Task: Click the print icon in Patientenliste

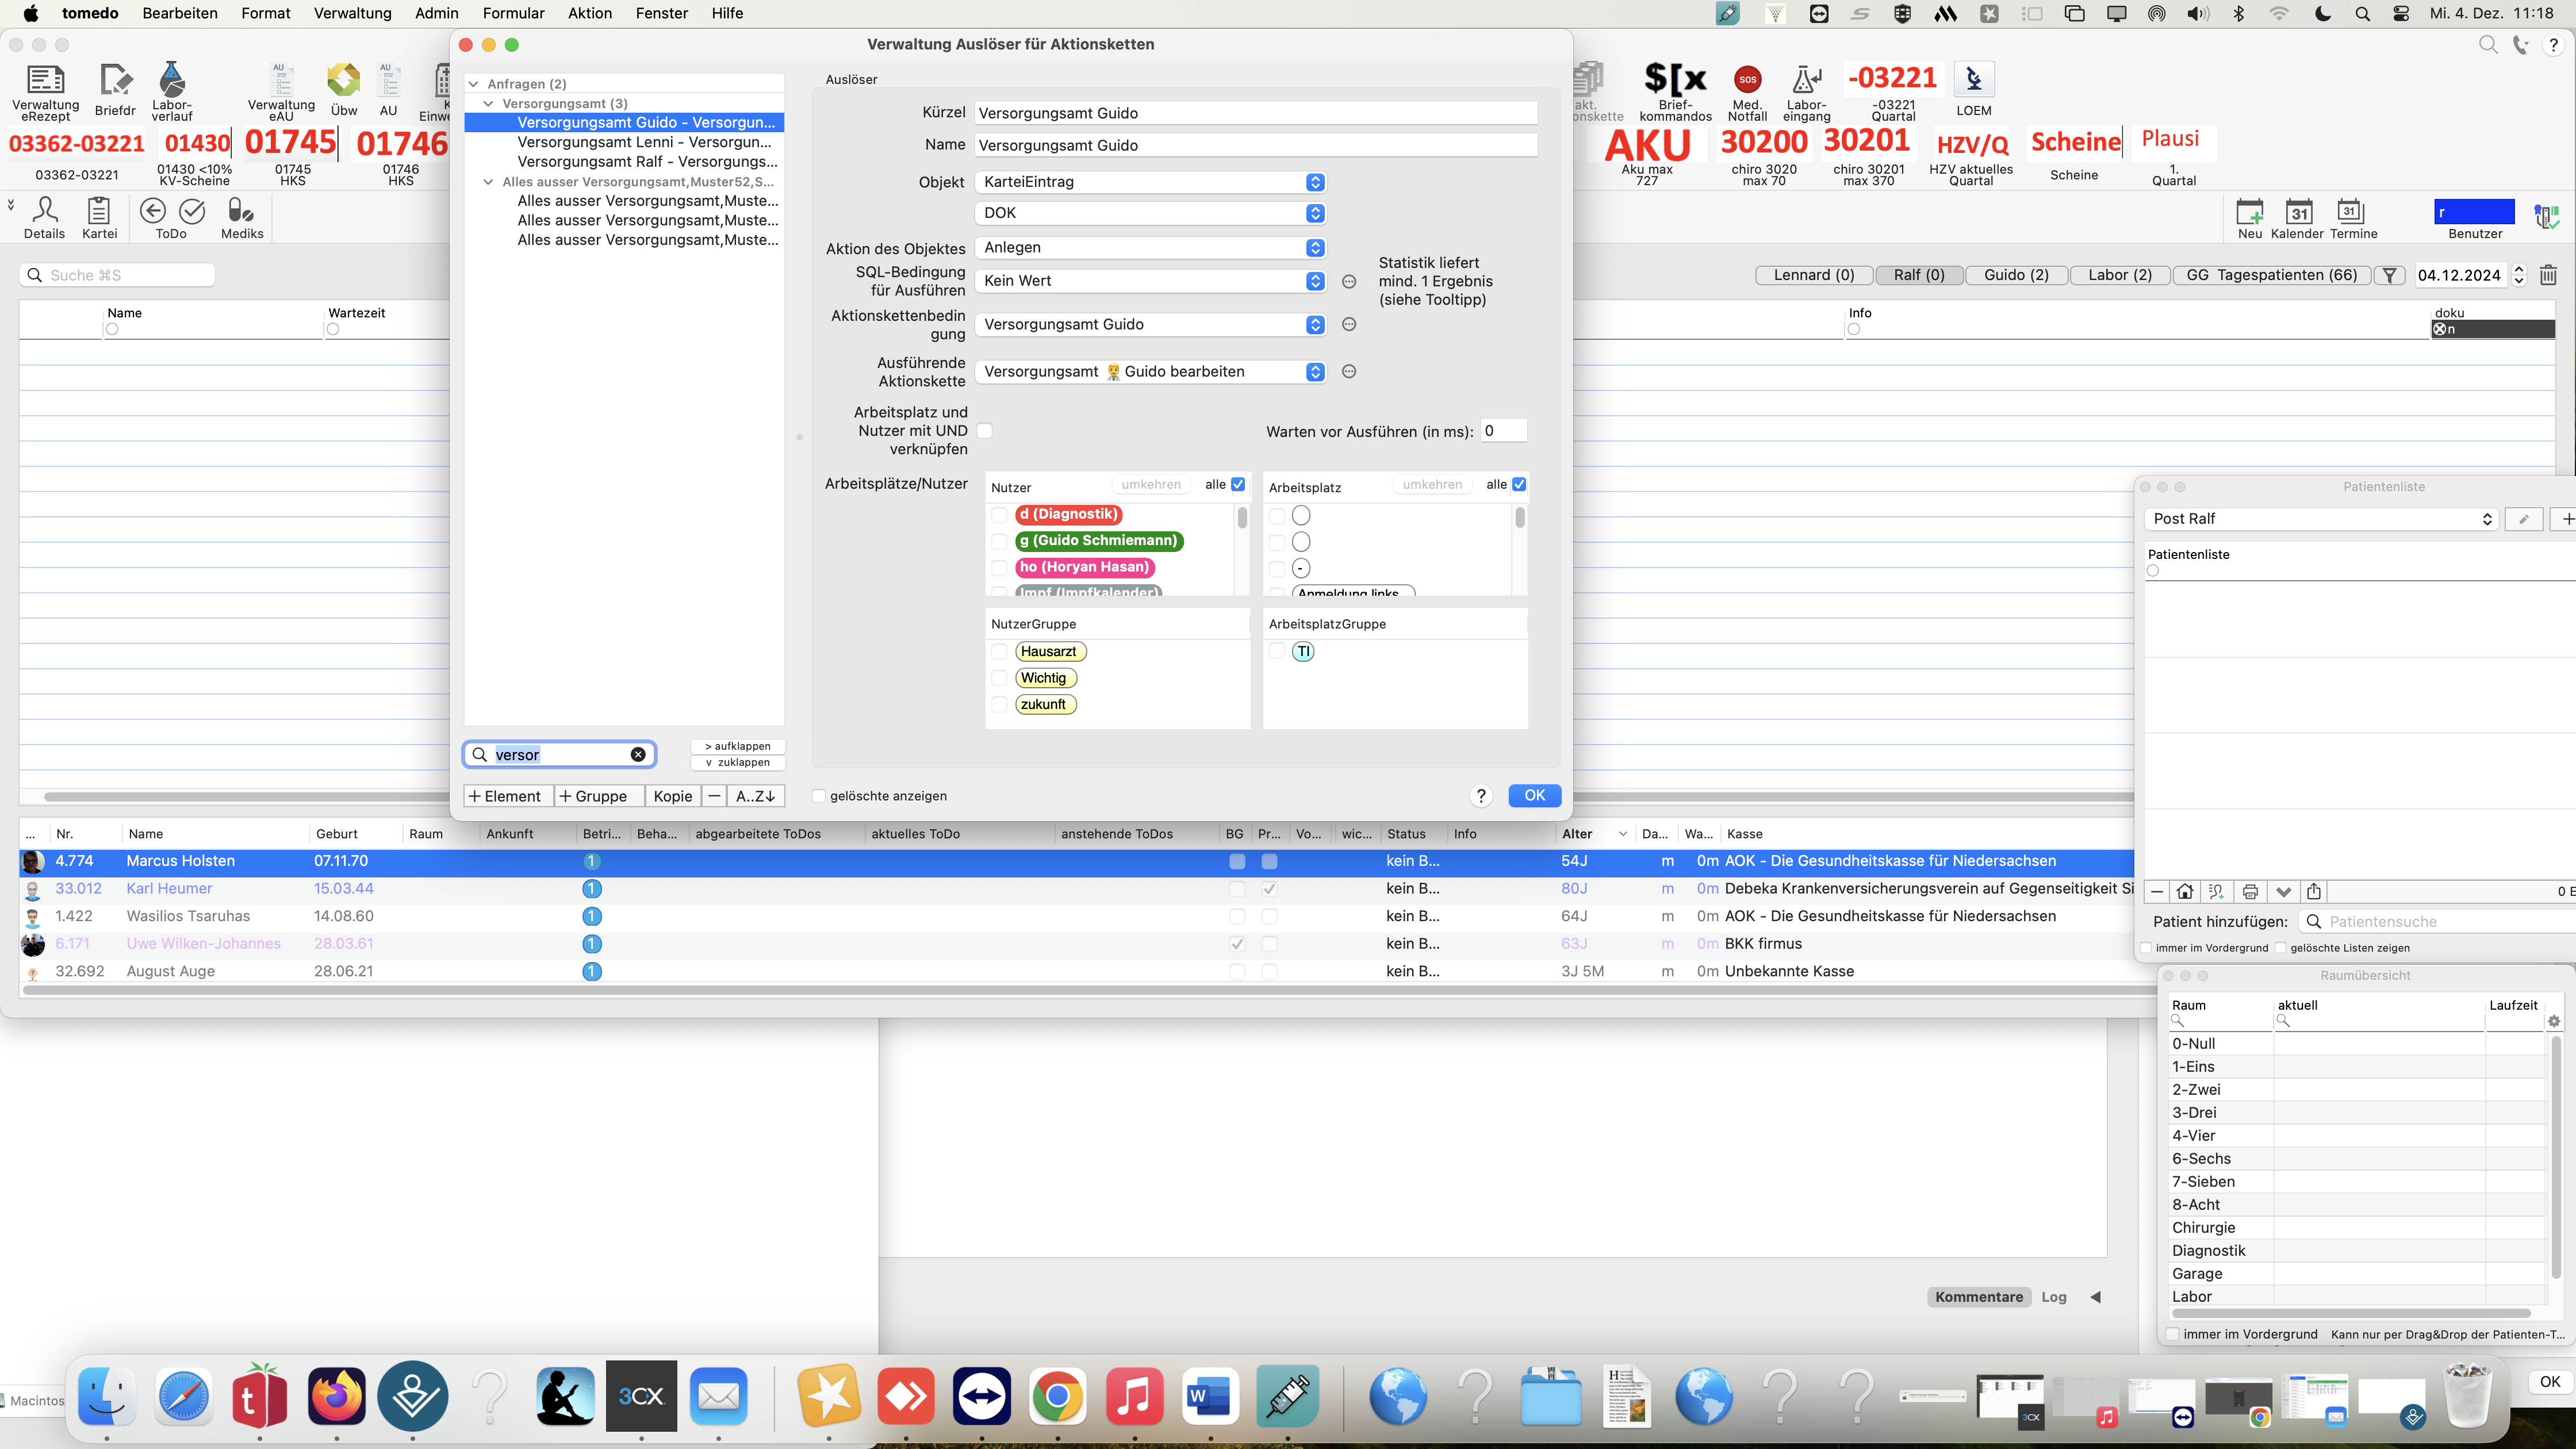Action: click(x=2250, y=891)
